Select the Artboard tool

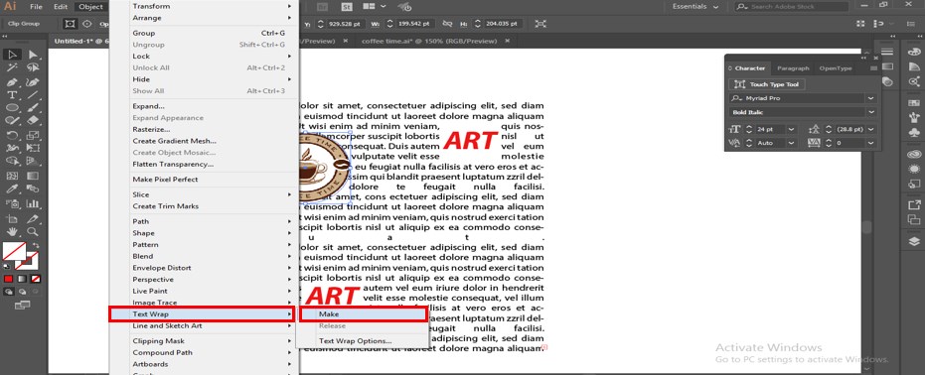click(x=12, y=218)
